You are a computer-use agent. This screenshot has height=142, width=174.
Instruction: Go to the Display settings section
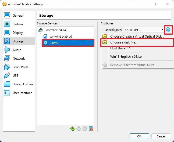click(x=18, y=33)
